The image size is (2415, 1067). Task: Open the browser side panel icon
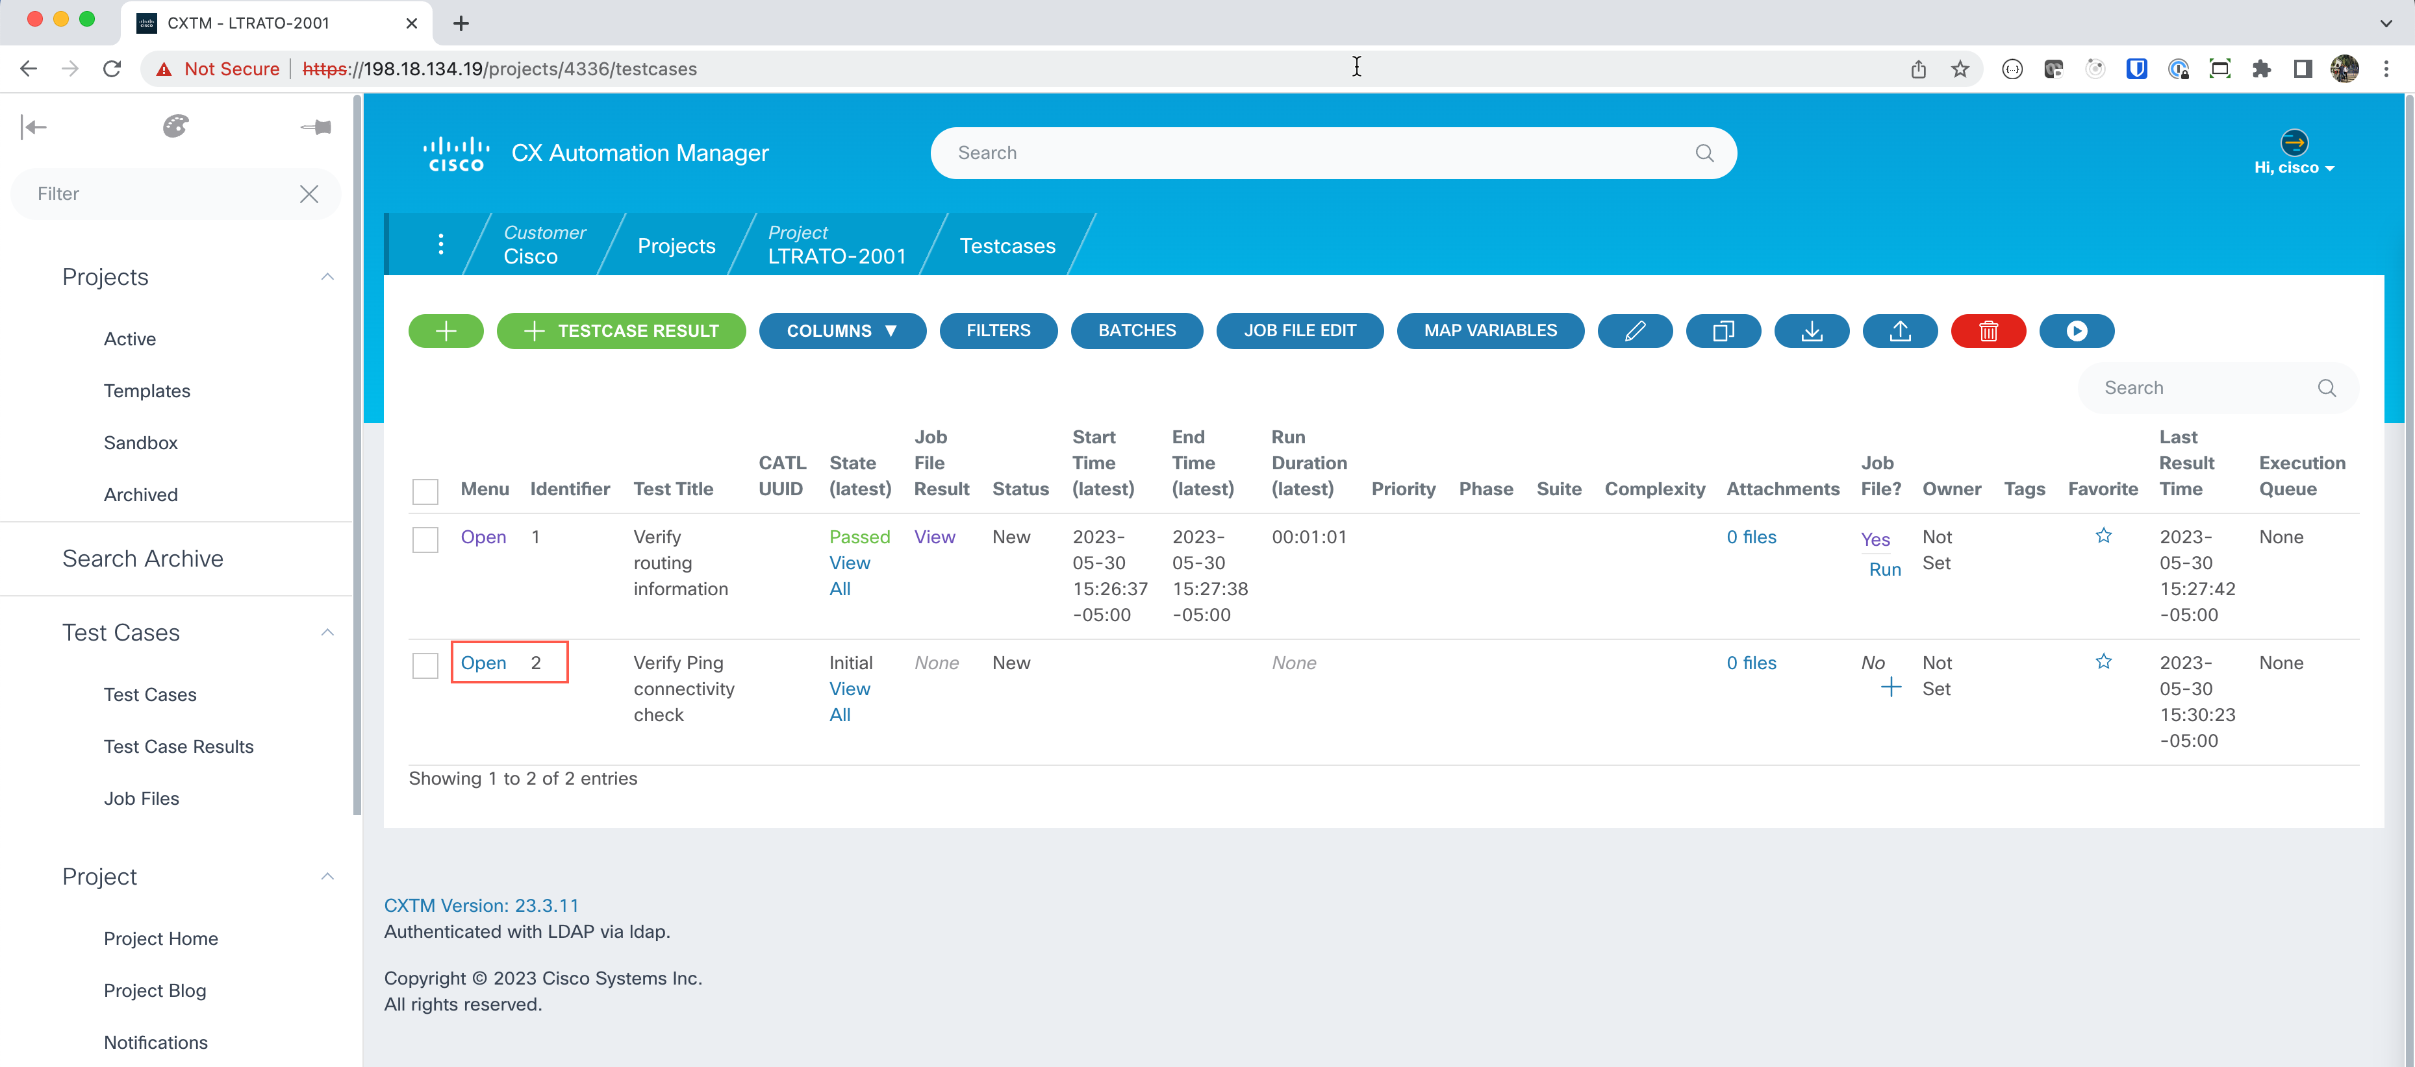(x=2303, y=68)
